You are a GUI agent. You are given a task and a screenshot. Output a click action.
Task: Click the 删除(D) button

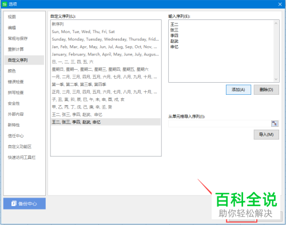(x=266, y=90)
